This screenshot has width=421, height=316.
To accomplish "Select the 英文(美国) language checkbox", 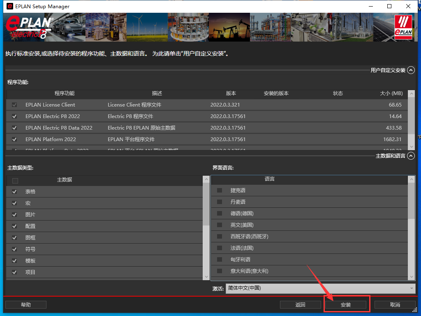I will [219, 225].
